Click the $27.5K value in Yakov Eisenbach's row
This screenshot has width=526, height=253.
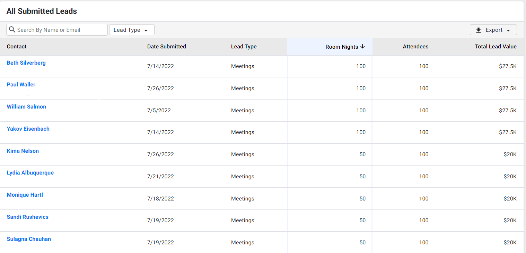(x=508, y=132)
